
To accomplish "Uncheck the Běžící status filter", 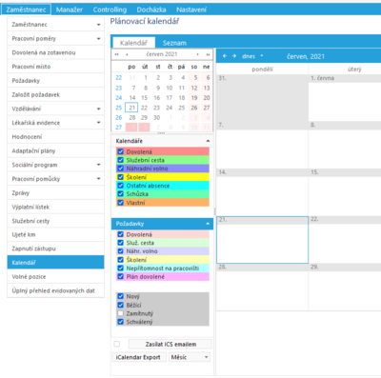I will 121,305.
